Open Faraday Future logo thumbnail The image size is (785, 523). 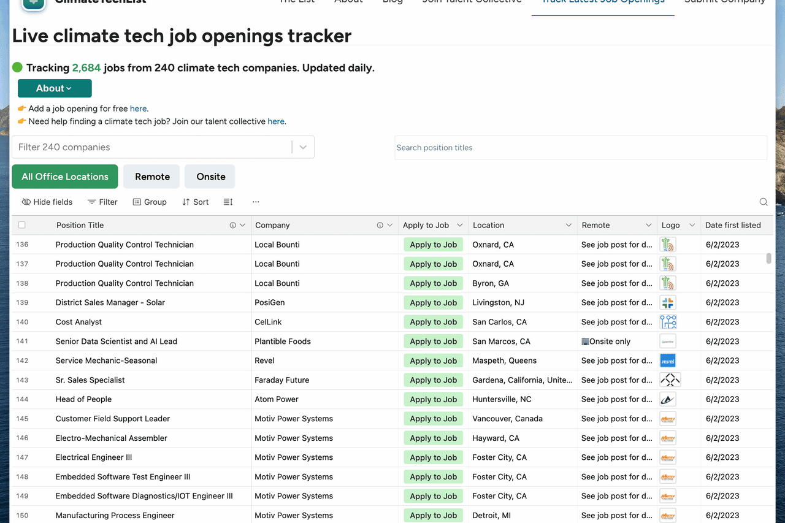[x=670, y=380]
